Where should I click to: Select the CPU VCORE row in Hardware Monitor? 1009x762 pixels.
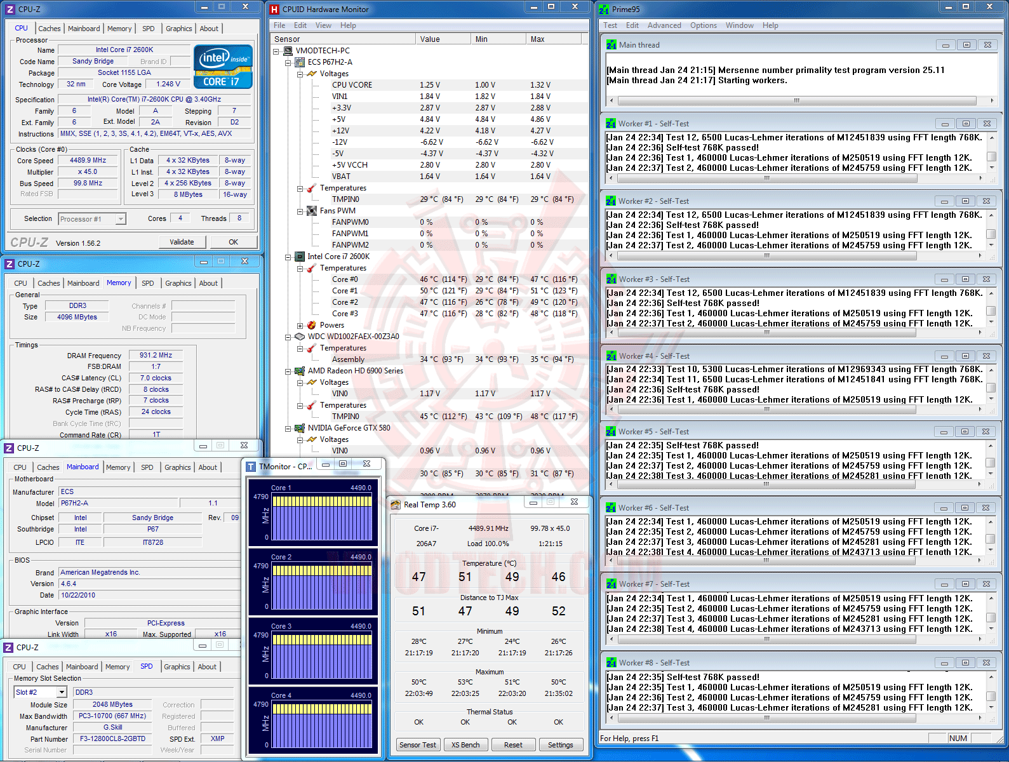[x=429, y=85]
